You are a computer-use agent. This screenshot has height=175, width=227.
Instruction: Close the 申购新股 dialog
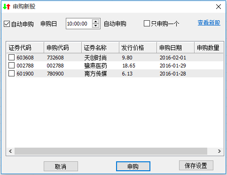pos(219,7)
